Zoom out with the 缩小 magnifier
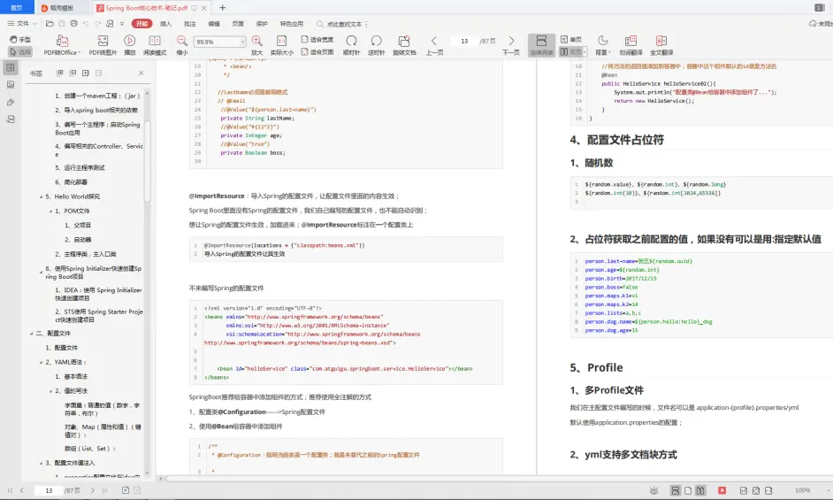The width and height of the screenshot is (833, 500). [182, 45]
